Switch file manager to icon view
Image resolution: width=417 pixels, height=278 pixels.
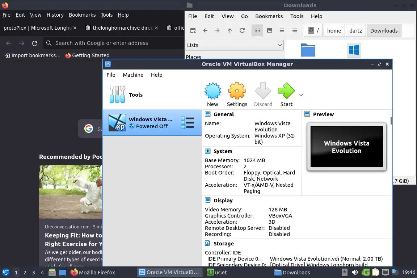pos(257,31)
